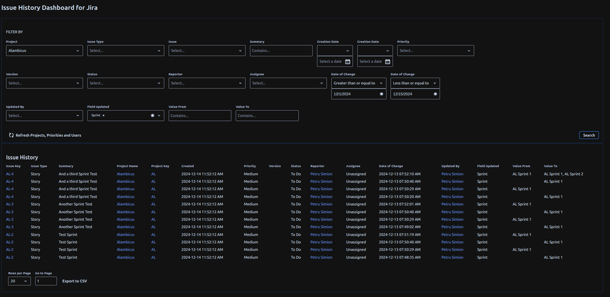Click the Search button
Image resolution: width=610 pixels, height=297 pixels.
point(589,136)
